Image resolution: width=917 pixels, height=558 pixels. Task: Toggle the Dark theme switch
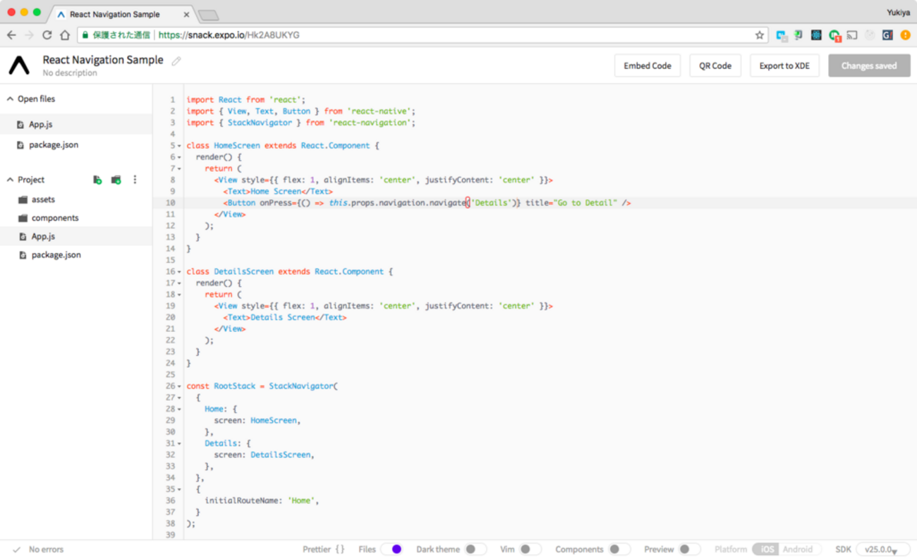(475, 550)
